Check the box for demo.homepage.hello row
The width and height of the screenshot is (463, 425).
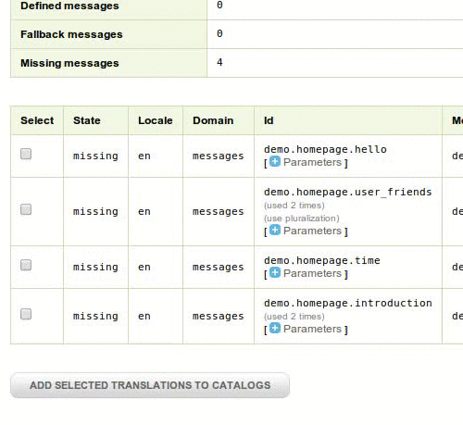coord(26,154)
